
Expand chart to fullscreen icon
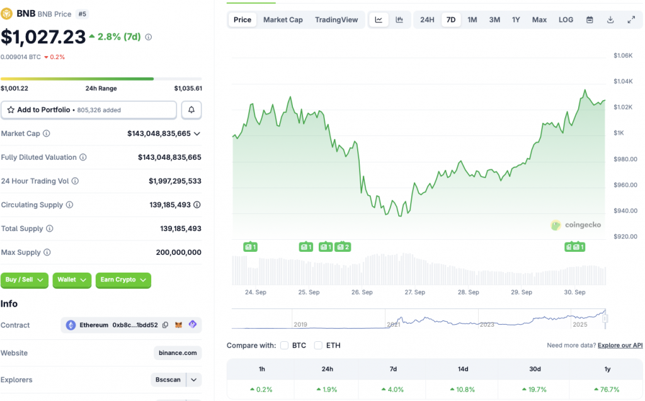point(631,20)
